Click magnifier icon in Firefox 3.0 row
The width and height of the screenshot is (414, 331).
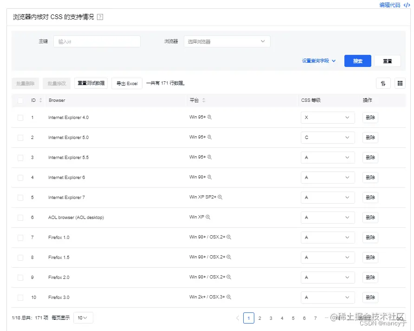click(x=229, y=297)
